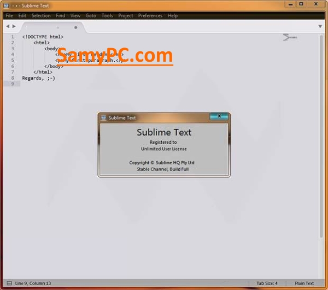Click line number 8 in the gutter
This screenshot has height=290, width=328.
[x=13, y=78]
